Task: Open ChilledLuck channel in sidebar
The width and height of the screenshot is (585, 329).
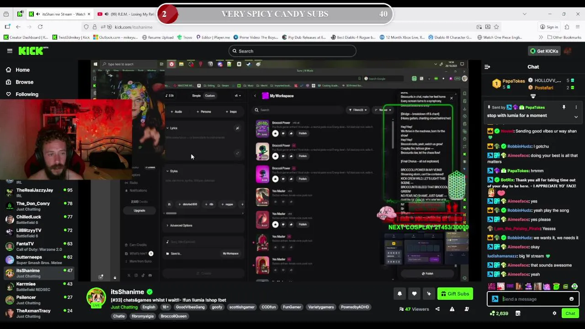Action: 38,219
